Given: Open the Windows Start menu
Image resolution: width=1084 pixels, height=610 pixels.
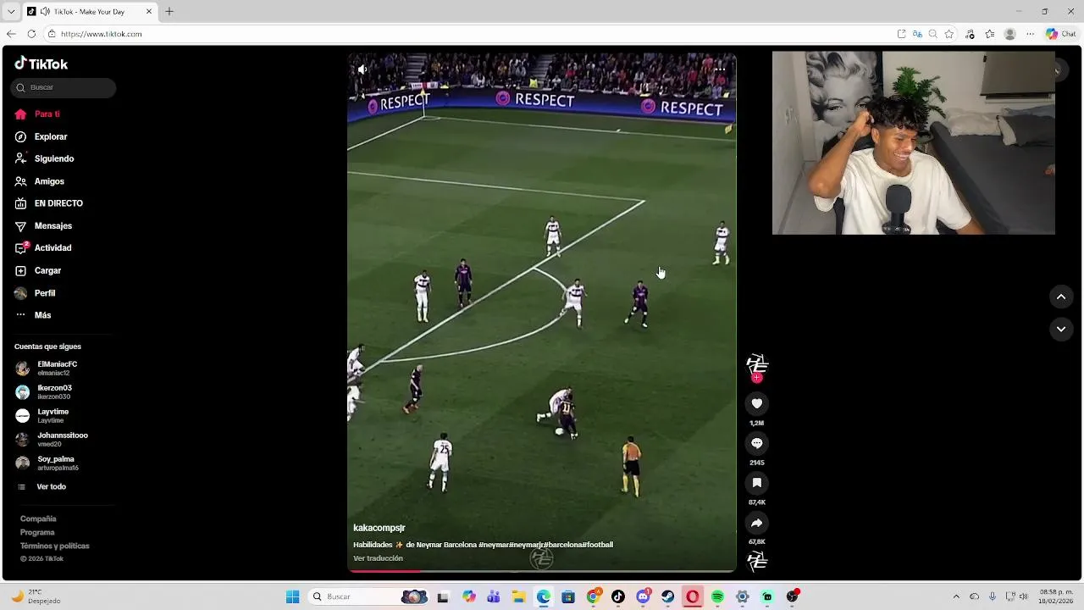Looking at the screenshot, I should (x=292, y=597).
